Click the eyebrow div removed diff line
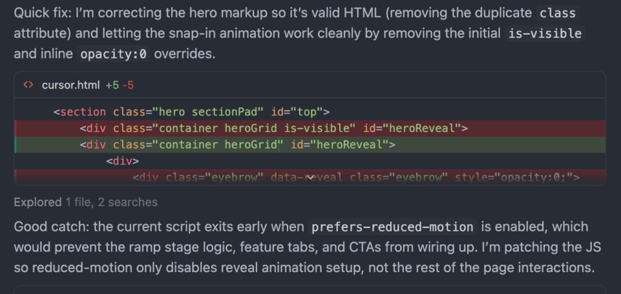 (x=357, y=177)
